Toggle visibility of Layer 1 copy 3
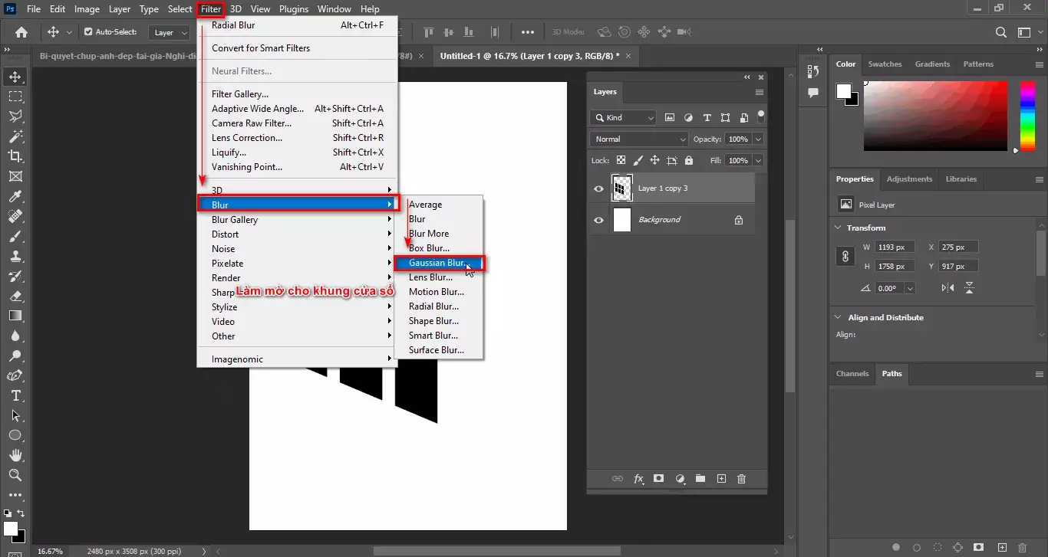The image size is (1048, 557). [x=599, y=188]
